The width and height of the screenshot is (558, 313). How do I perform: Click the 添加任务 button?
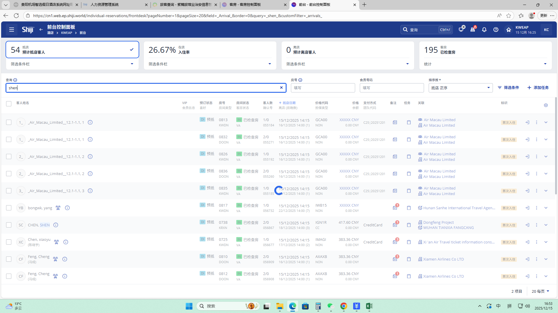pyautogui.click(x=538, y=88)
